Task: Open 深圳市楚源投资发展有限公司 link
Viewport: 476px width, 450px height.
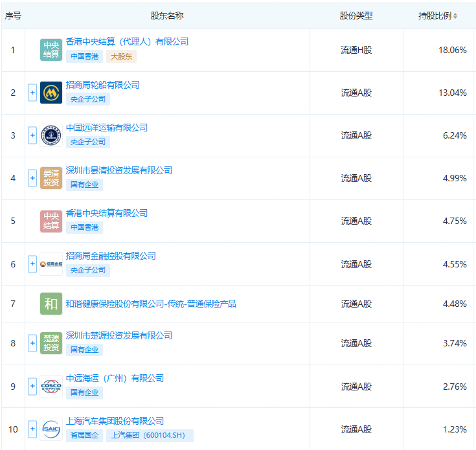Action: pyautogui.click(x=119, y=335)
